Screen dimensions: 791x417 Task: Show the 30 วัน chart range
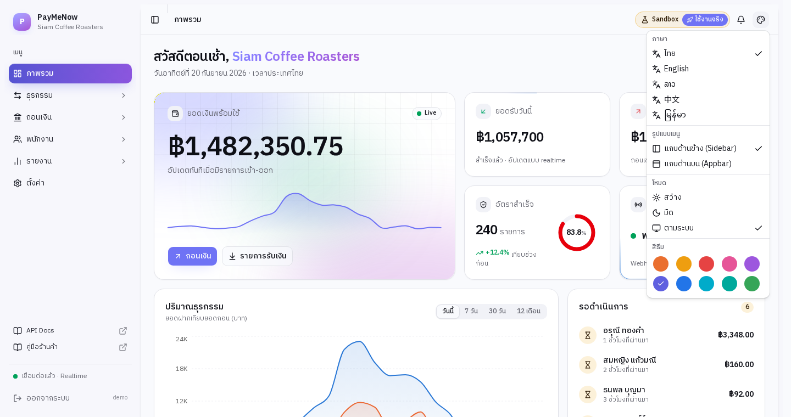[497, 312]
